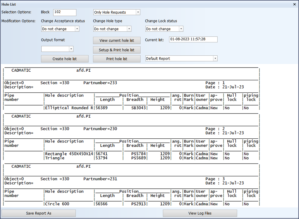Select the Circle 600 hole entry
This screenshot has width=299, height=219.
[x=57, y=204]
